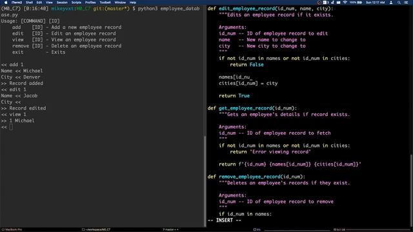
Task: Click the f-string return line in get_employee_record
Action: [290, 164]
